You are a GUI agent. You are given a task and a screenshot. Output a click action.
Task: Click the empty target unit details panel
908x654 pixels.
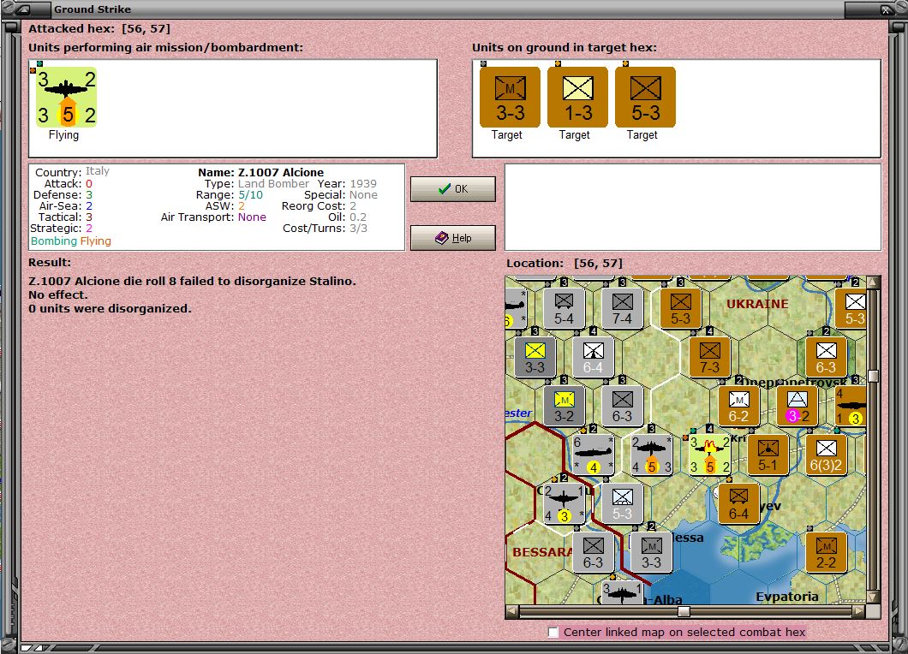693,207
